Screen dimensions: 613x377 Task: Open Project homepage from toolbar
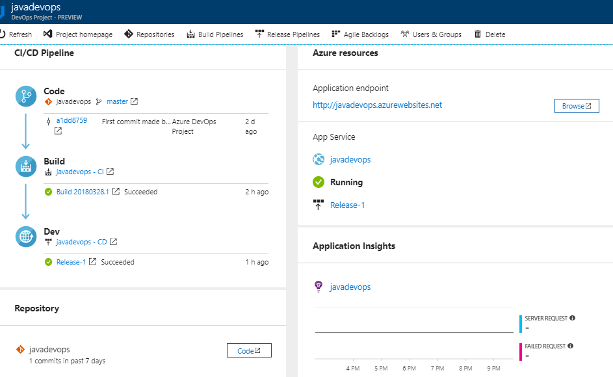coord(78,34)
